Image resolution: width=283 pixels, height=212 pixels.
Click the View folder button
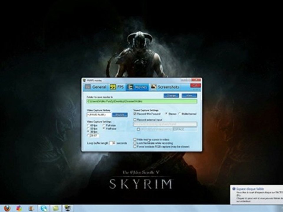[189, 95]
